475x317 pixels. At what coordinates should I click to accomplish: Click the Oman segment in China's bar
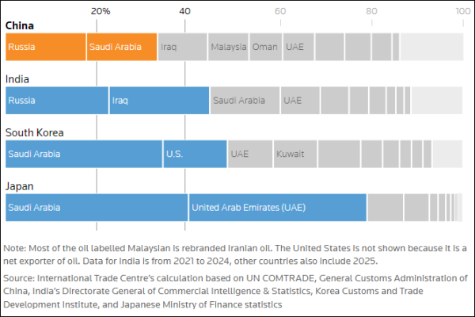click(x=265, y=47)
